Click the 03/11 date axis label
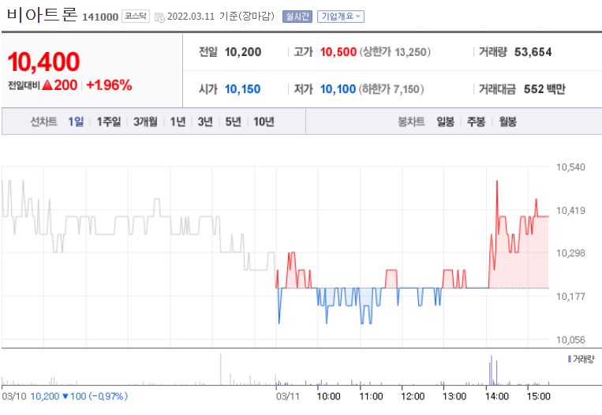The image size is (602, 415). coord(287,396)
